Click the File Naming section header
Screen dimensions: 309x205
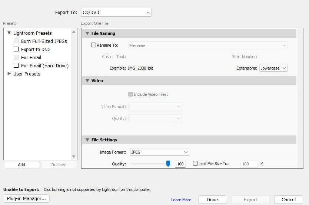tap(189, 33)
